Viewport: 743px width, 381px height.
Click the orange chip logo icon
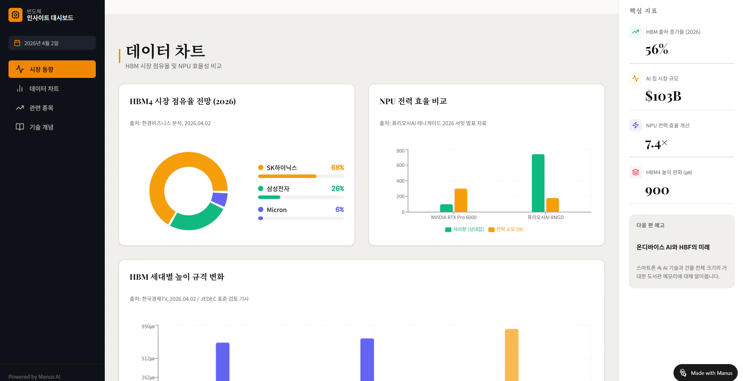pyautogui.click(x=15, y=15)
